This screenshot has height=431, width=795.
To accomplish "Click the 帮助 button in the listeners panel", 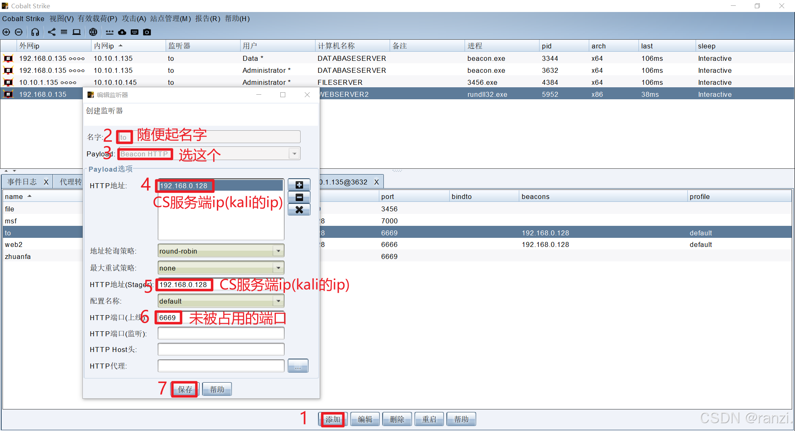I will (461, 419).
